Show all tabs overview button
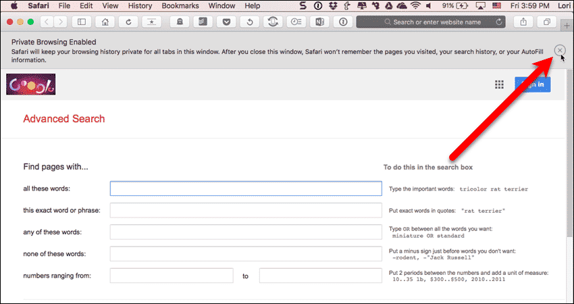 tap(546, 22)
